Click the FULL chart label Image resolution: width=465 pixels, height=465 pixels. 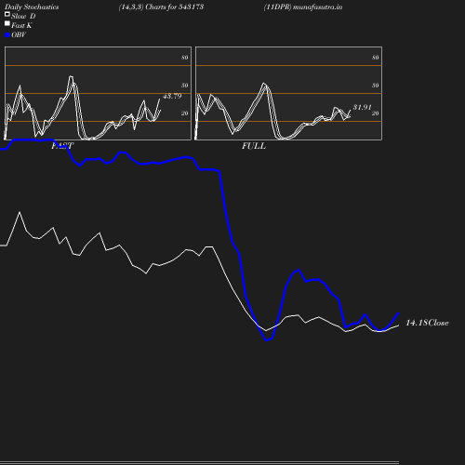click(x=254, y=146)
